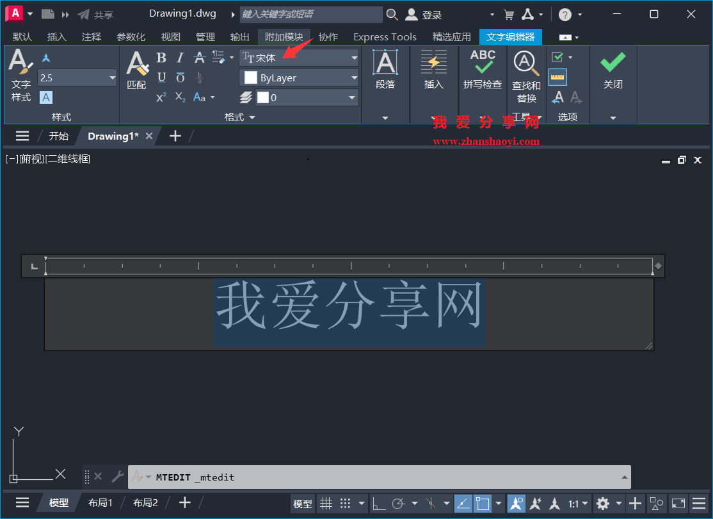The image size is (713, 519).
Task: Run 拼写检查 spell check
Action: pos(483,69)
